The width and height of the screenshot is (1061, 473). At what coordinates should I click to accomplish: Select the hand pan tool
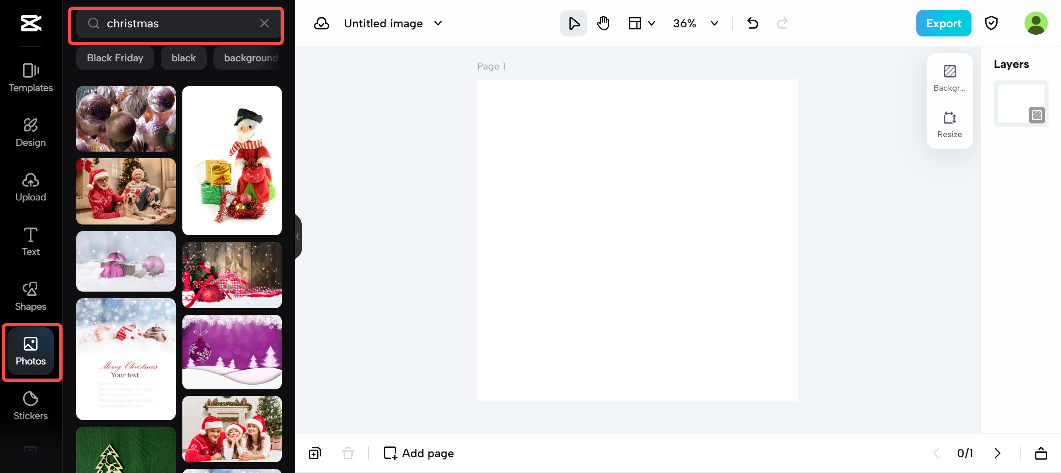(x=603, y=23)
